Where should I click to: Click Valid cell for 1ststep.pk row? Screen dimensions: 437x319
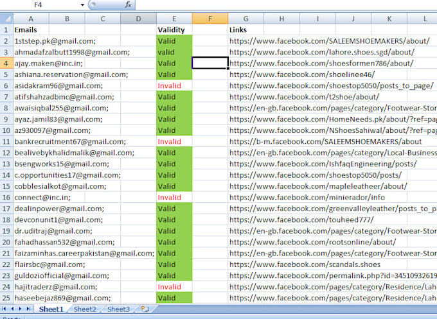tap(174, 41)
